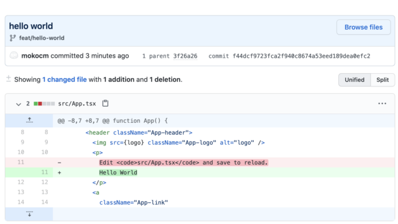The height and width of the screenshot is (224, 398).
Task: Open parent commit 3f26a26
Action: 185,56
